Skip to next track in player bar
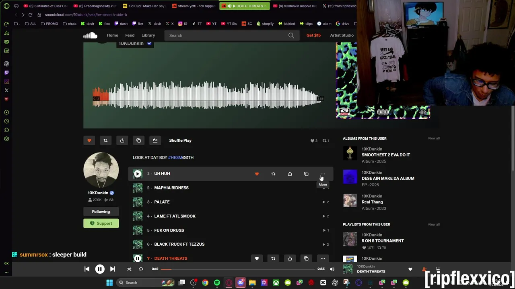Image resolution: width=515 pixels, height=289 pixels. (113, 269)
